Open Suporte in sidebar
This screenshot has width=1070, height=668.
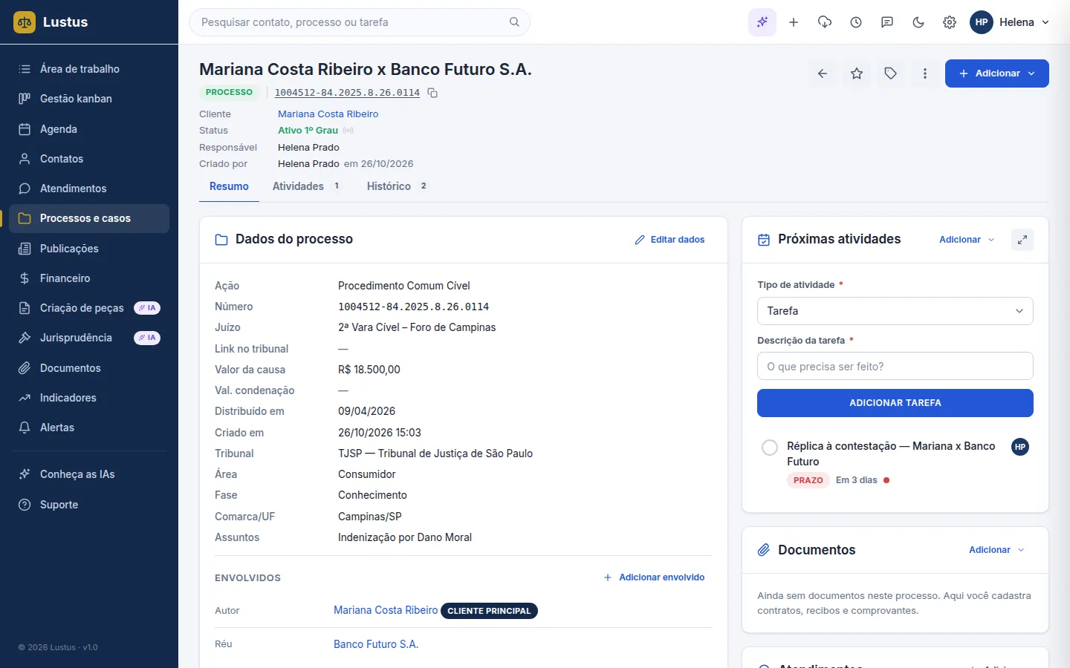coord(89,505)
